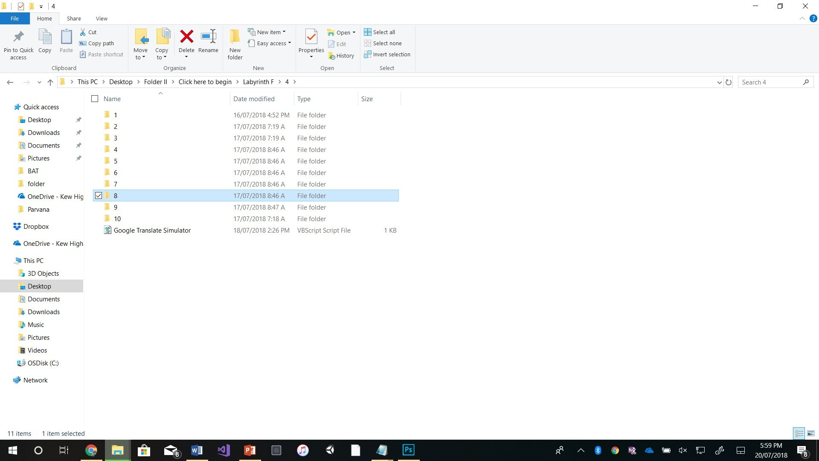
Task: Click the History button
Action: coord(341,55)
